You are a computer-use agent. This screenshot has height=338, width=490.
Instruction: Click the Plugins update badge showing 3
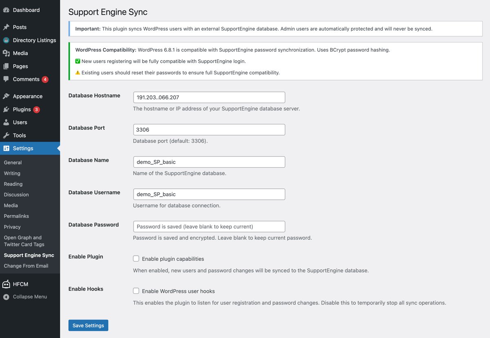coord(36,110)
